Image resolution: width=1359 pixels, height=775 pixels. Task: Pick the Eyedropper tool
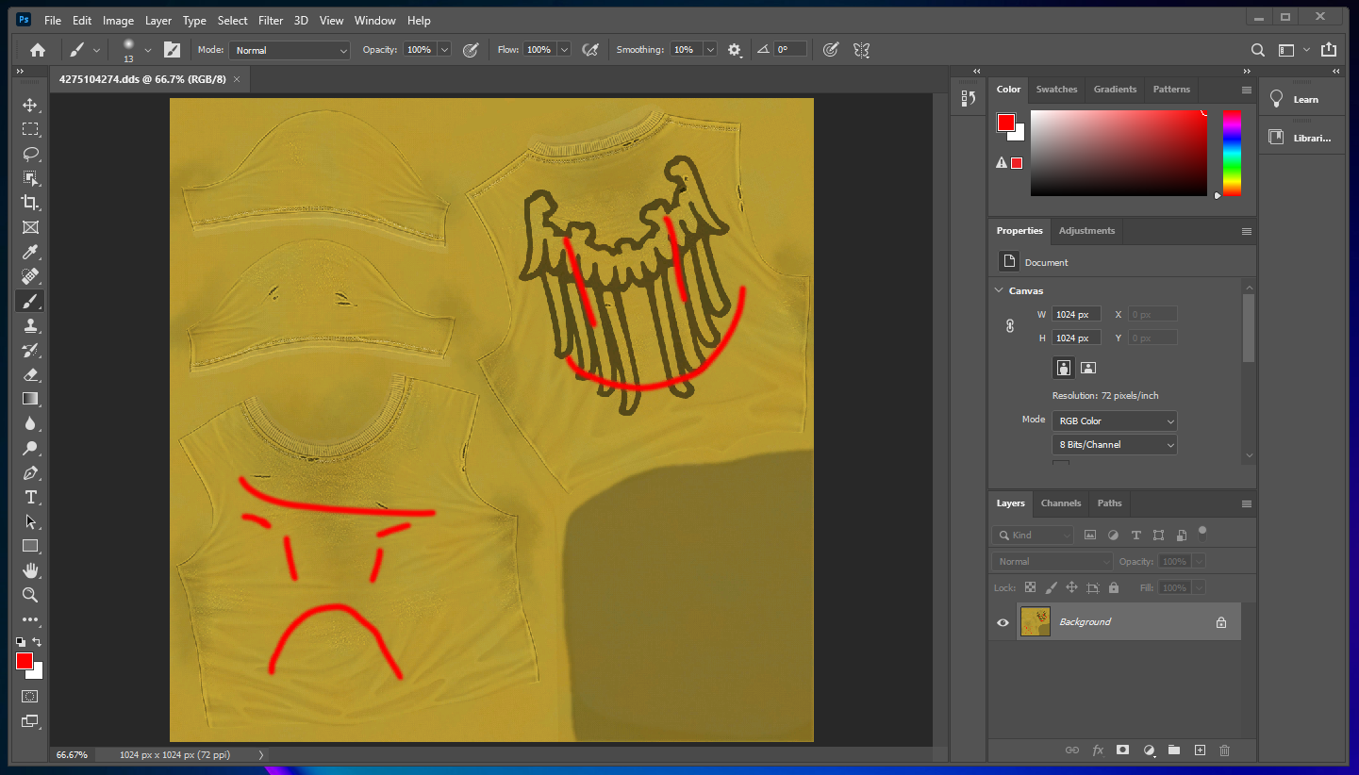[30, 252]
